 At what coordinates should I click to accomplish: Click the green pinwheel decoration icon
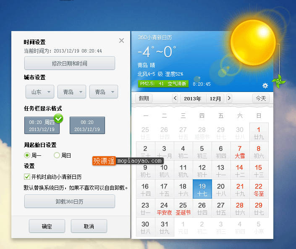pyautogui.click(x=279, y=81)
